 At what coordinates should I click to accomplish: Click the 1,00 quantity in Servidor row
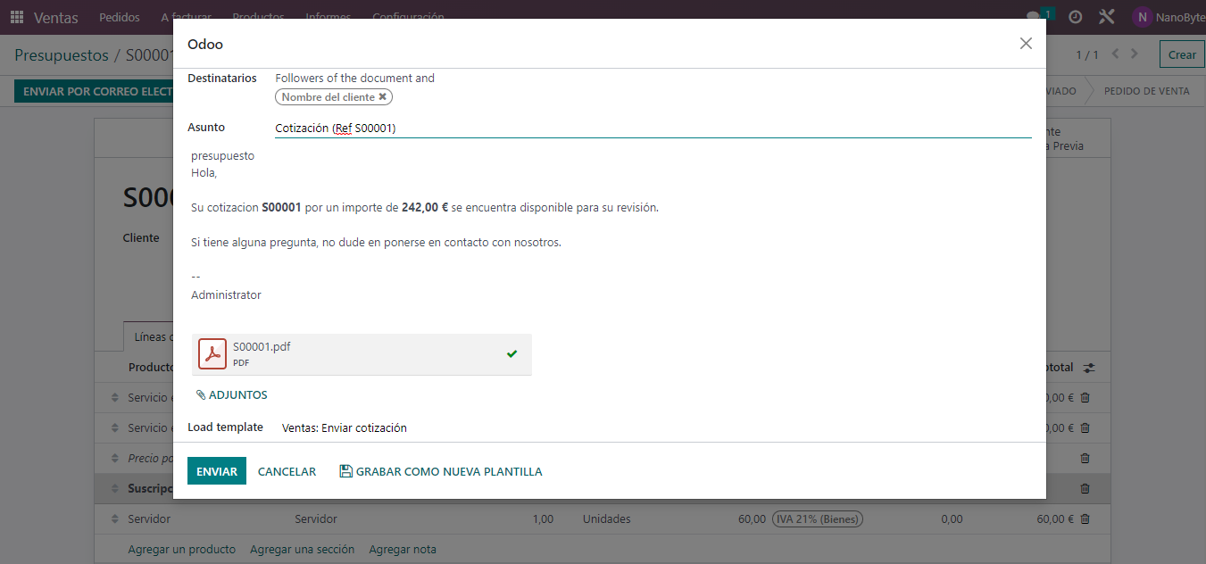click(543, 519)
